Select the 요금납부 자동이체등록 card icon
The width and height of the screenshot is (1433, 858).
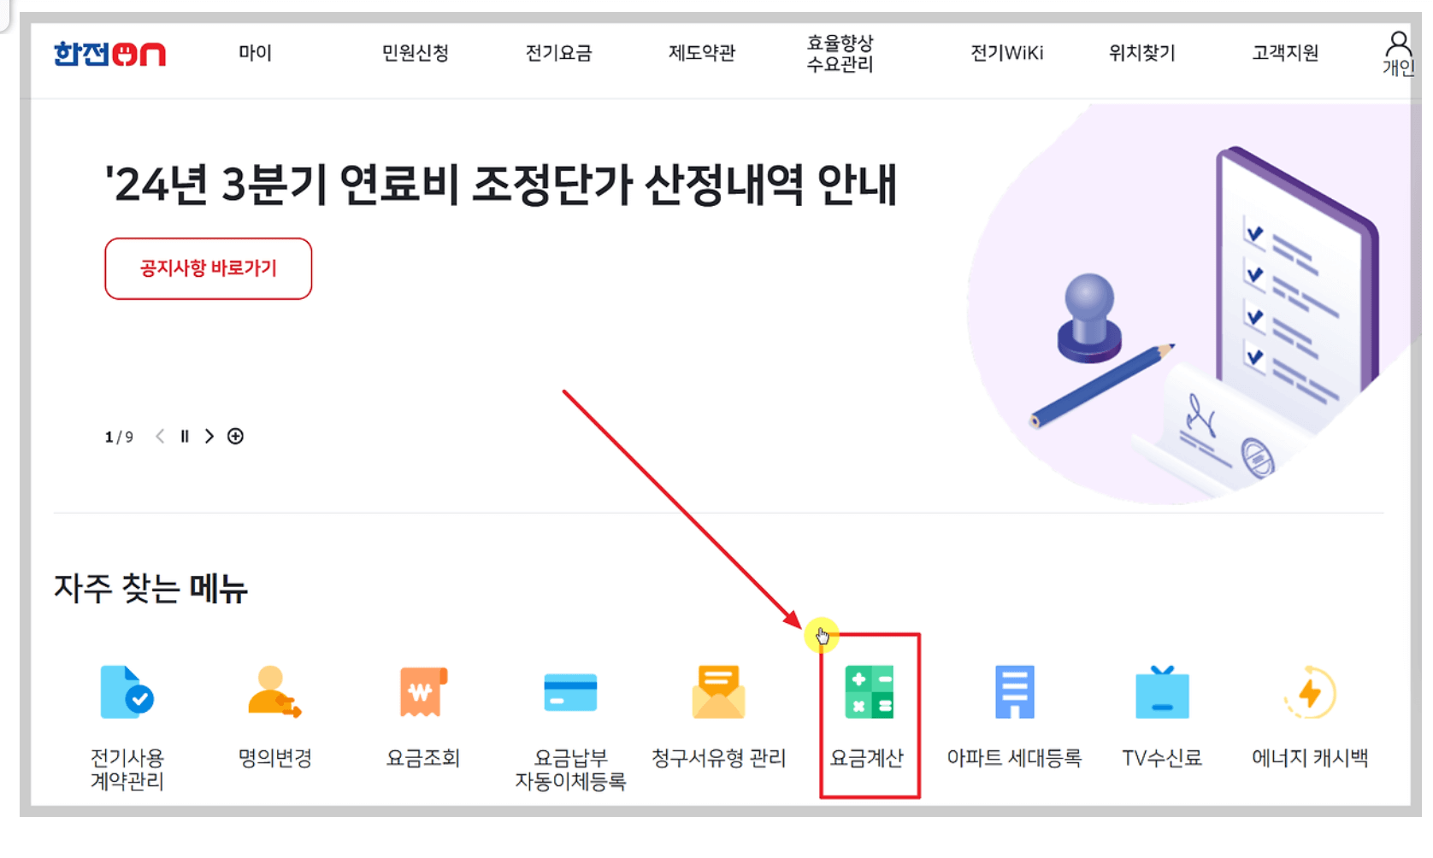point(570,694)
